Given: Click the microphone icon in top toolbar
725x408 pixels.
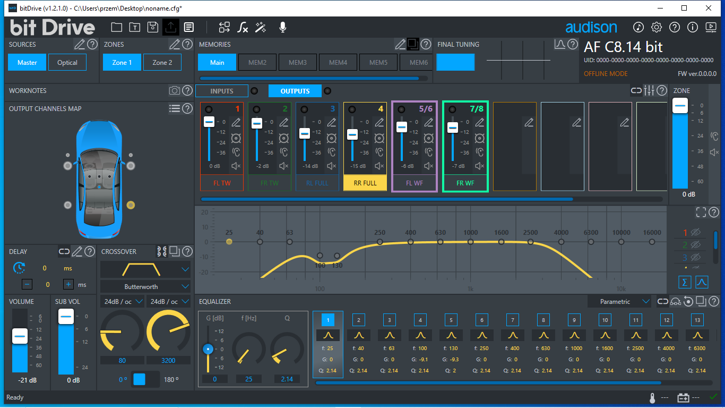Looking at the screenshot, I should point(283,27).
